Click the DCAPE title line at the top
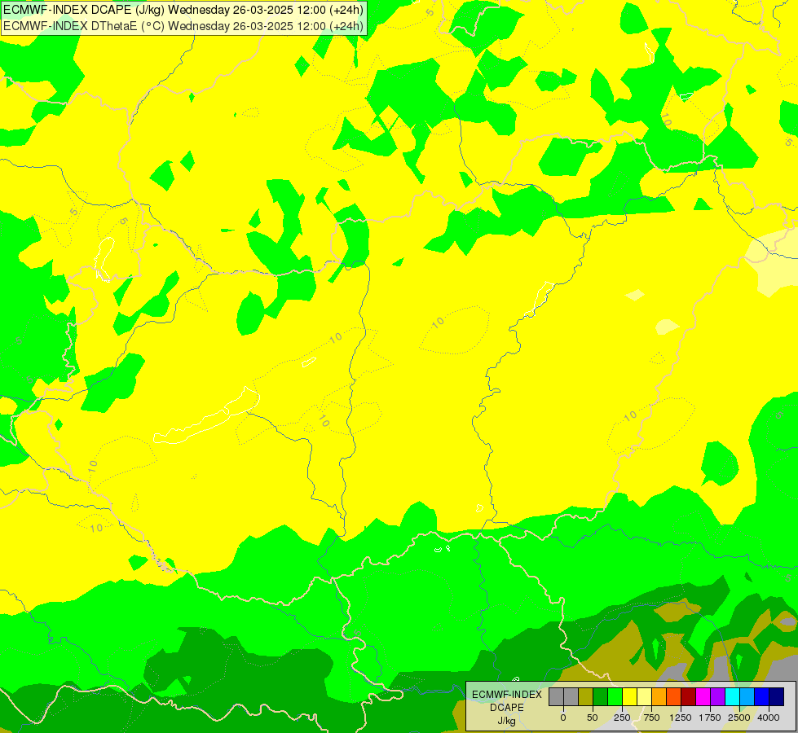This screenshot has height=733, width=798. tap(183, 9)
